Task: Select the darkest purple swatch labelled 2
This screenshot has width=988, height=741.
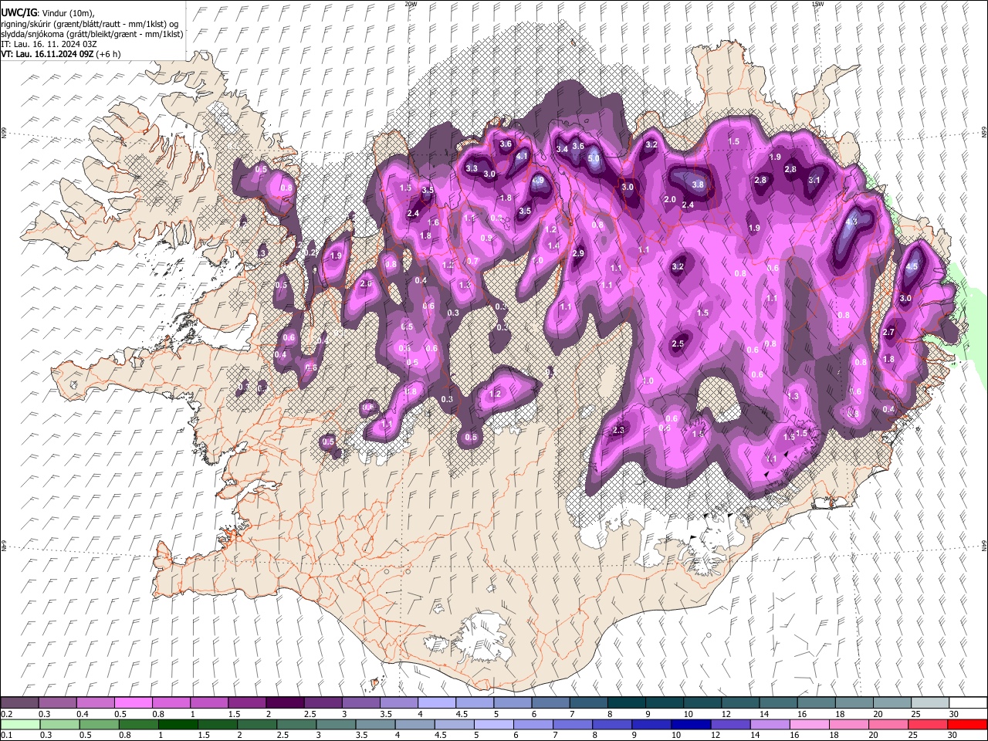Action: (284, 702)
